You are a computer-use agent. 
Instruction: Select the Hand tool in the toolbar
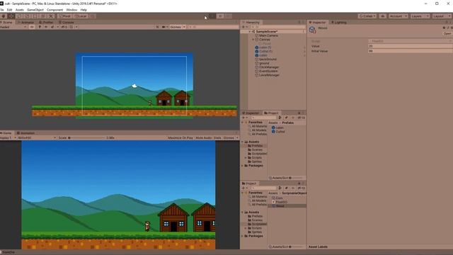[x=4, y=16]
